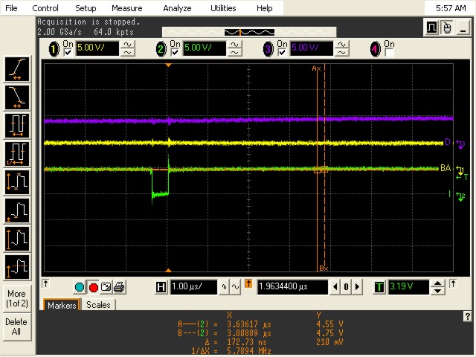This screenshot has height=357, width=476.
Task: Open horizontal setup with H button
Action: [161, 287]
